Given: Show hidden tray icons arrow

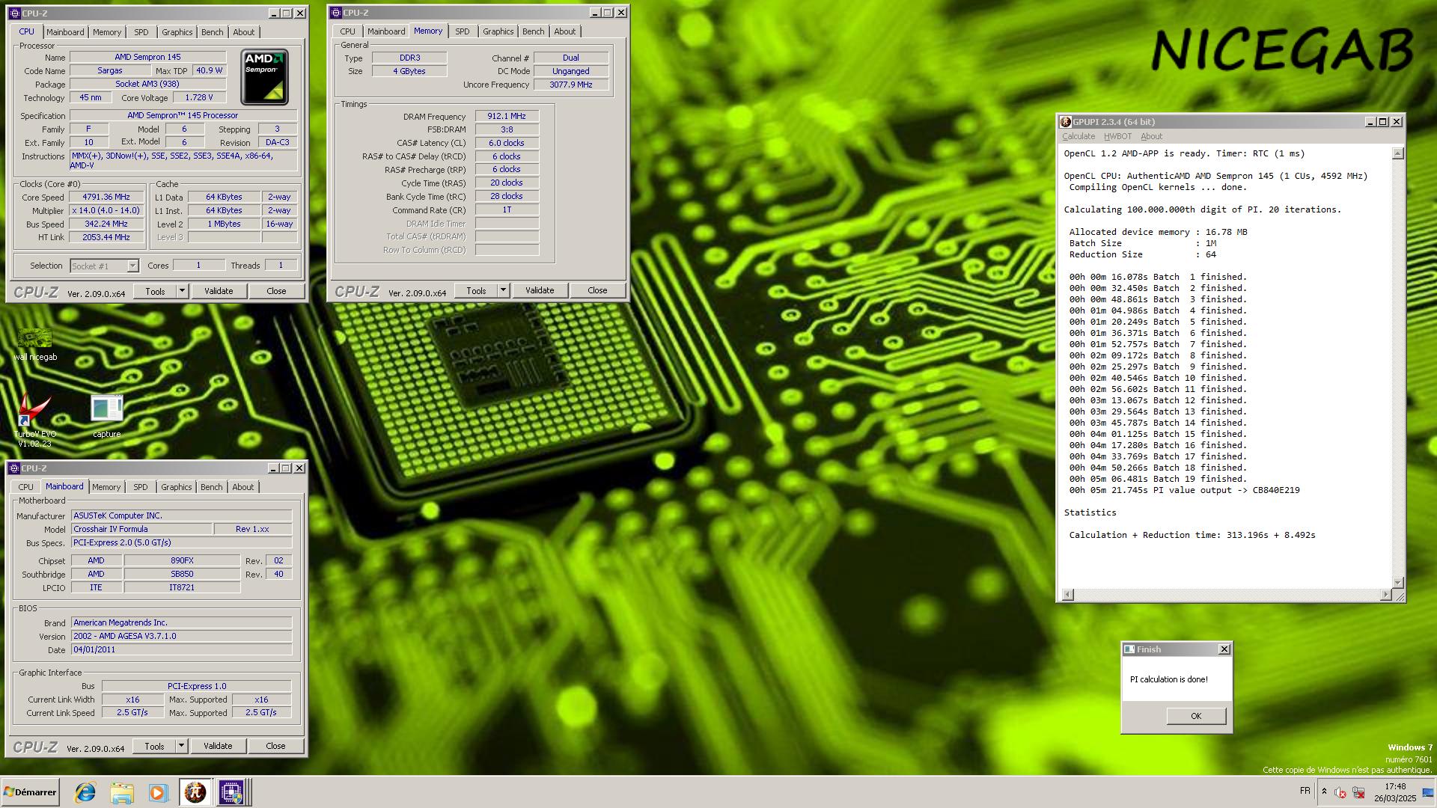Looking at the screenshot, I should coord(1324,792).
